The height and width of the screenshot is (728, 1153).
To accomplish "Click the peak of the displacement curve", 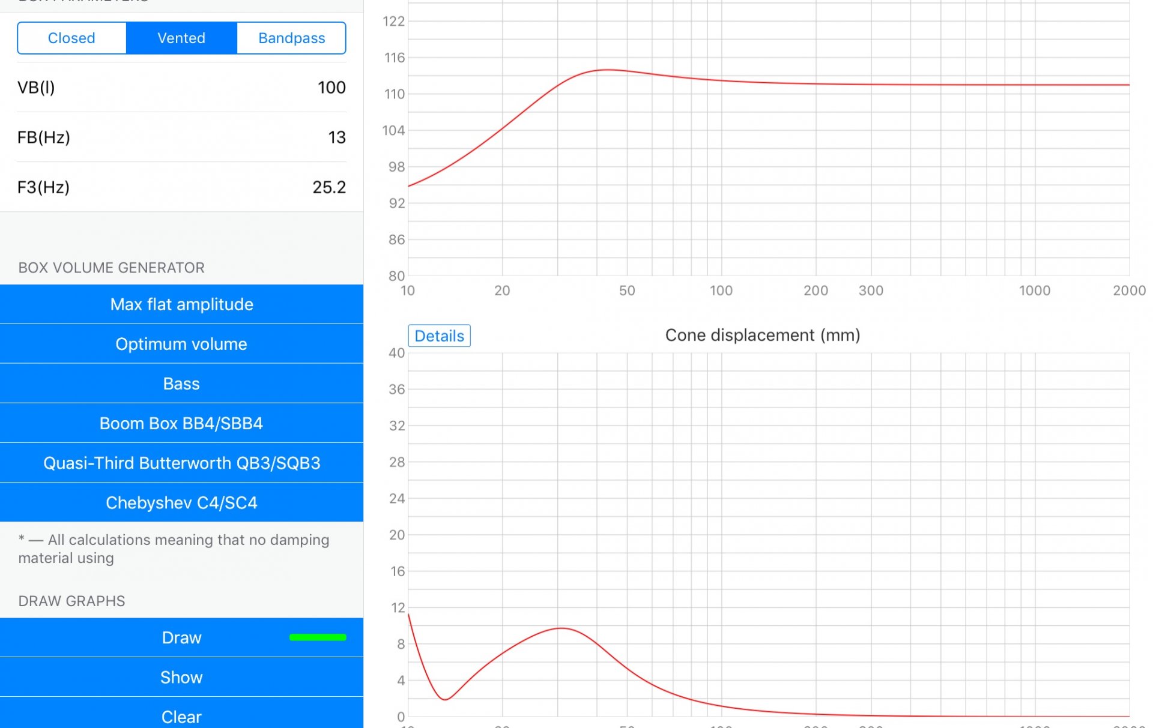I will click(x=561, y=628).
